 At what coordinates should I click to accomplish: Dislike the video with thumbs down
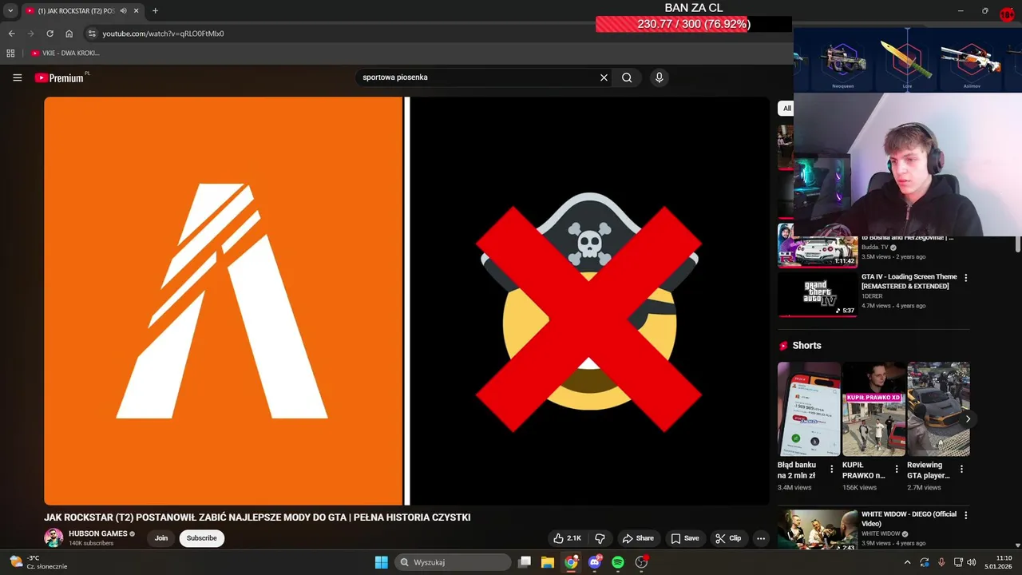point(600,538)
